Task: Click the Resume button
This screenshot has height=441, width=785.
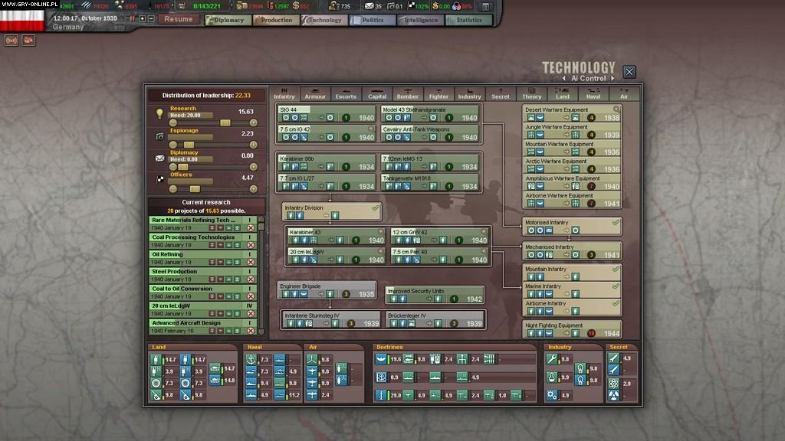Action: (178, 19)
